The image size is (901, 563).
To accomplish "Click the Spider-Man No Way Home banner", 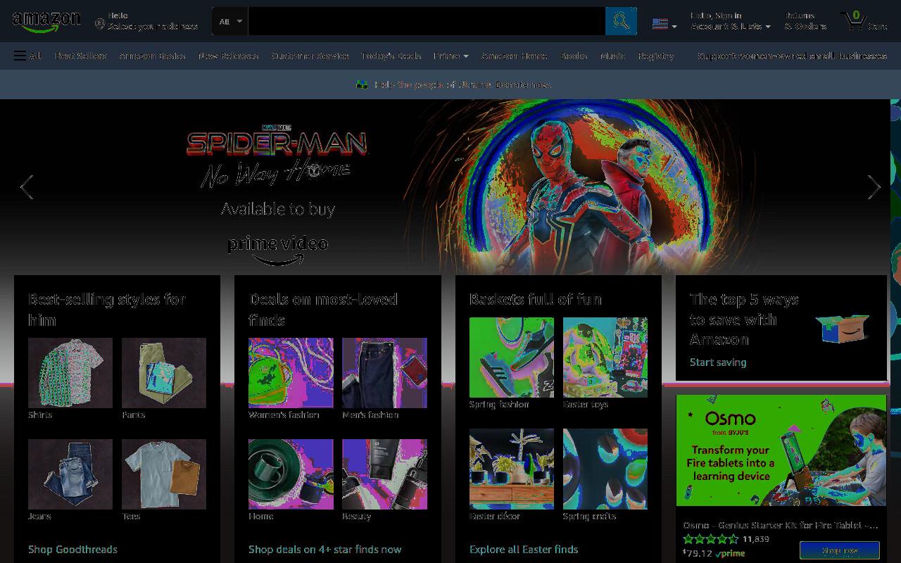I will tap(445, 187).
